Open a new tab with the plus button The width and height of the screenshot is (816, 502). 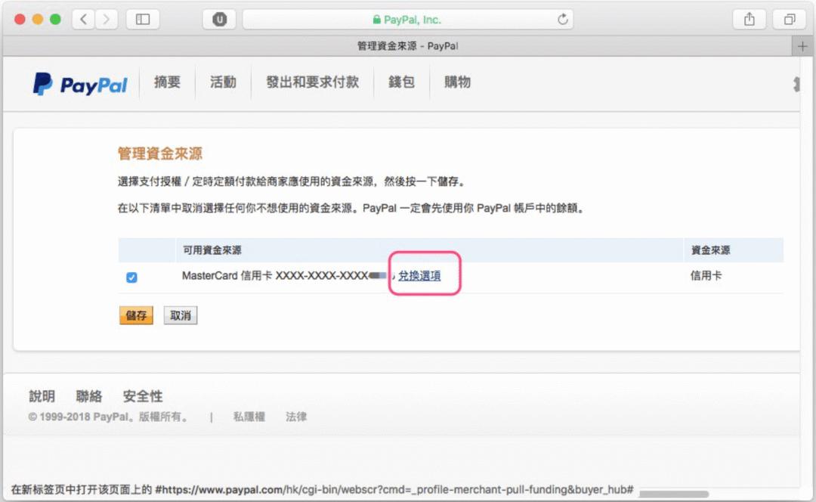[802, 45]
